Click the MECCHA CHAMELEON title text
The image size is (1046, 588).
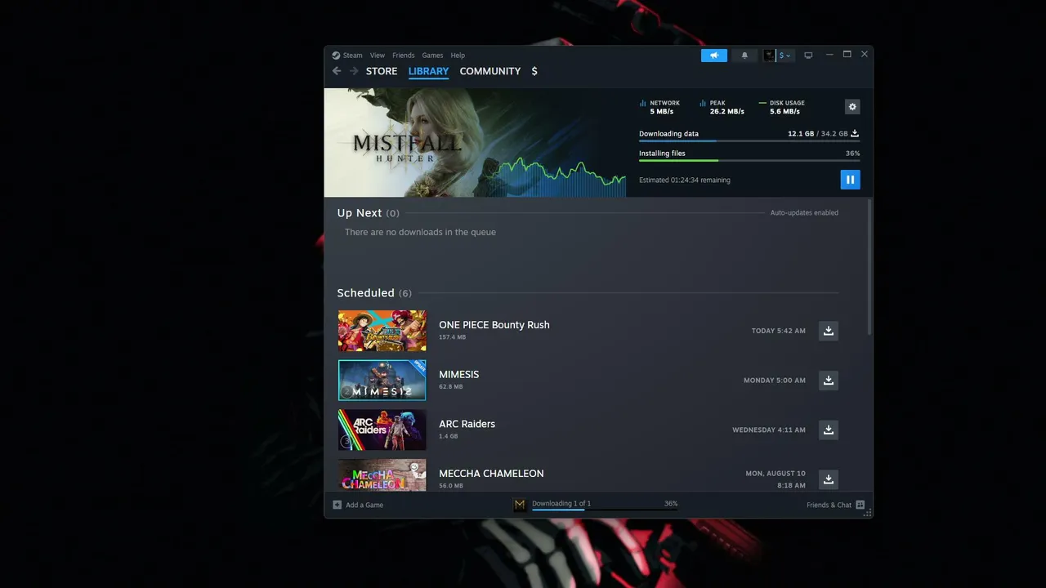[491, 474]
